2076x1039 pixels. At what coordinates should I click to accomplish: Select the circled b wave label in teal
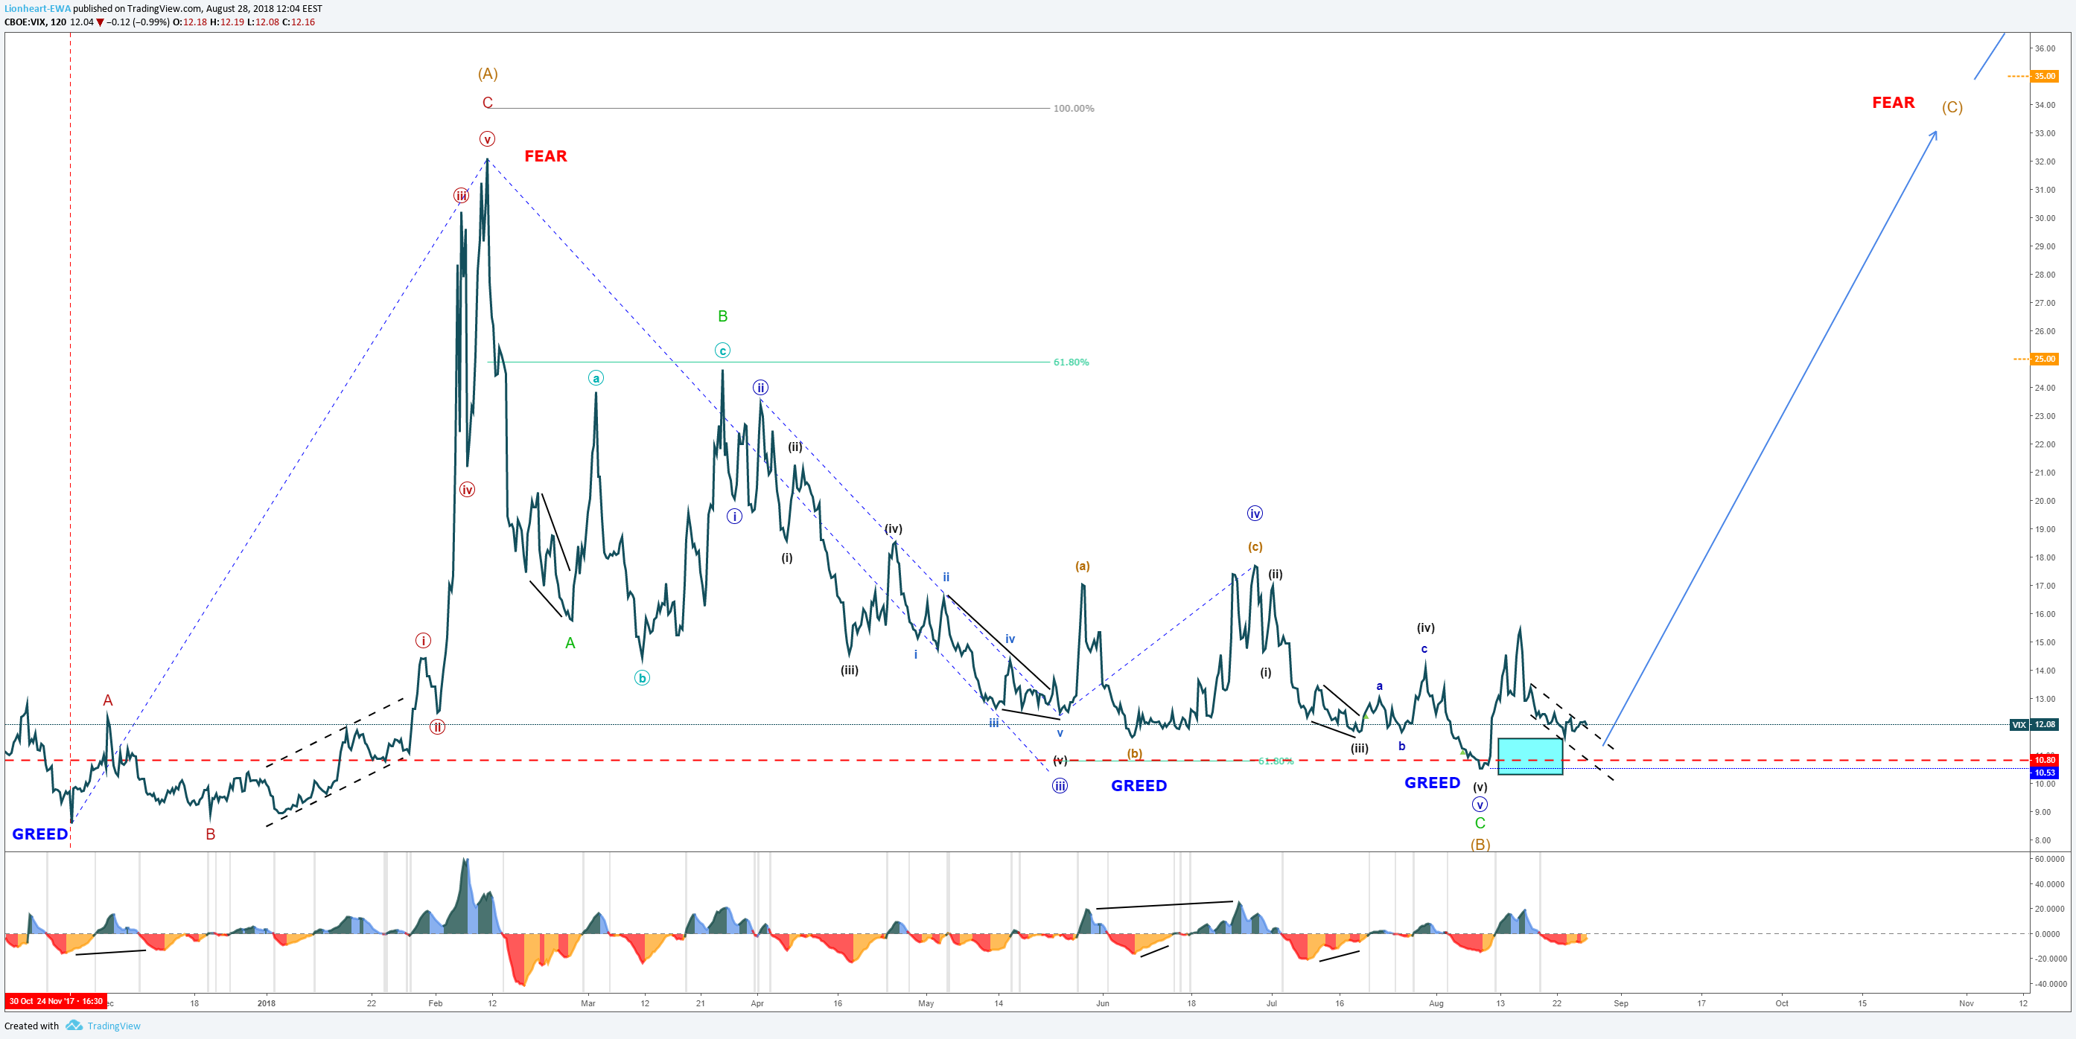pos(642,678)
